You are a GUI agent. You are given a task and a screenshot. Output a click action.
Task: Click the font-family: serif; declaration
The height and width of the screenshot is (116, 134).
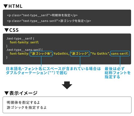click(24, 42)
